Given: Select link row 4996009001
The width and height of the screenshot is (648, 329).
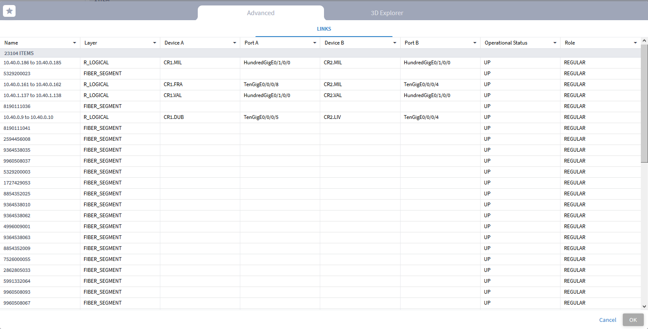Looking at the screenshot, I should click(320, 226).
